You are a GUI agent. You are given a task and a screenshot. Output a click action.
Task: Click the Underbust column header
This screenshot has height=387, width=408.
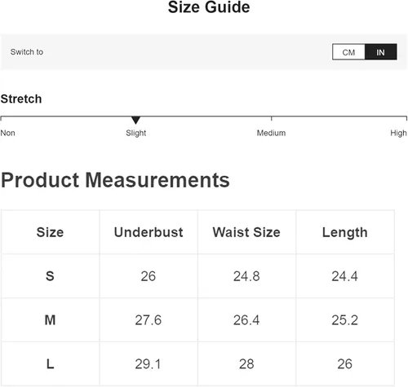149,232
